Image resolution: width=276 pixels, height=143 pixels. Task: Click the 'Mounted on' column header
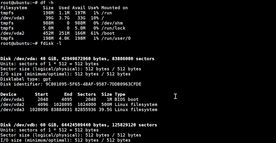click(115, 8)
